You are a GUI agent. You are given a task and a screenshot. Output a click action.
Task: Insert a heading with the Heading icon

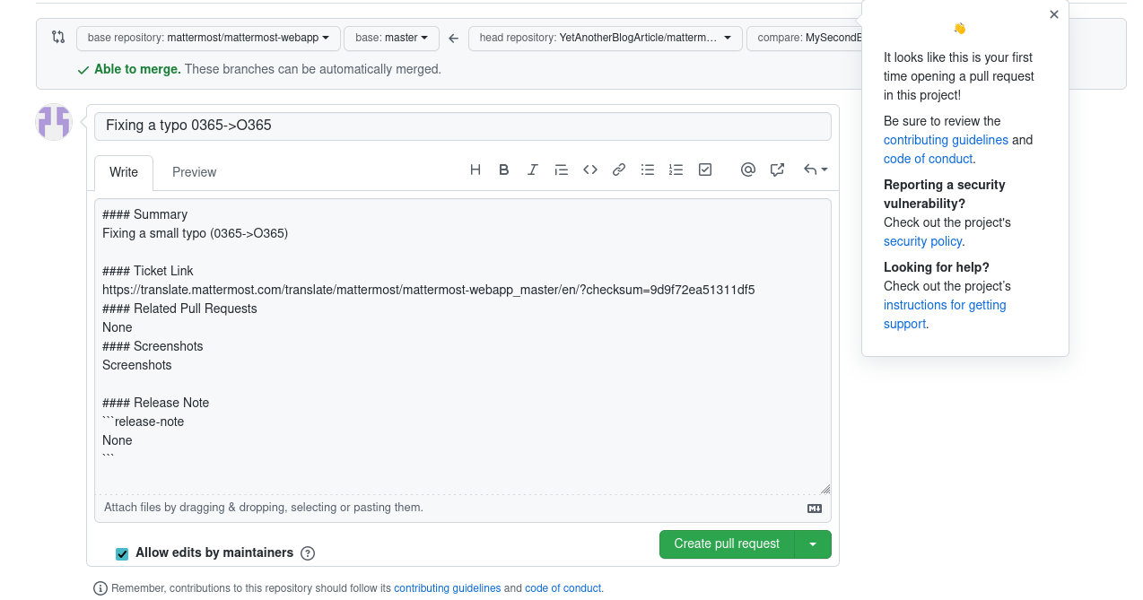click(x=475, y=170)
